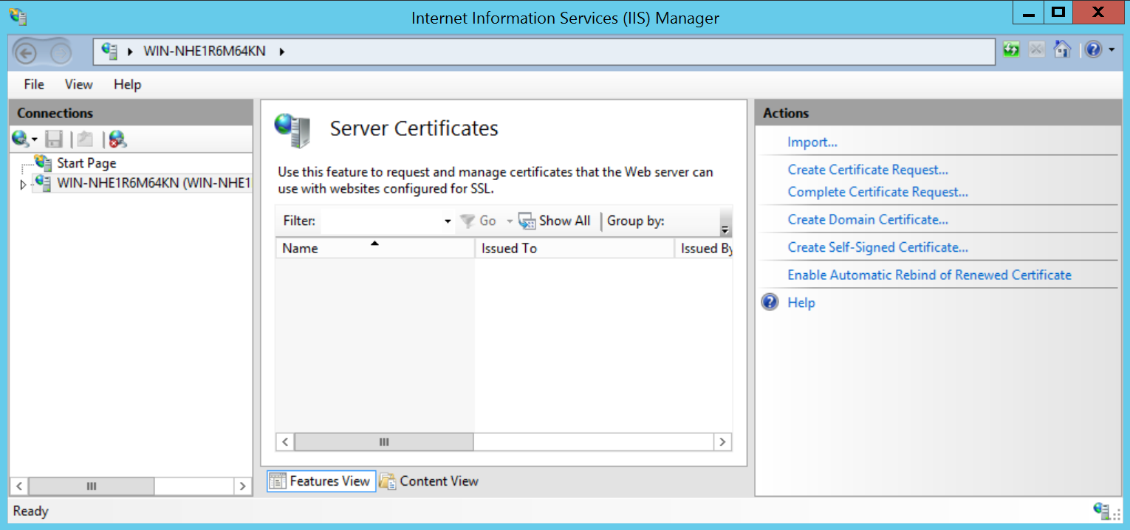
Task: Open Help in the Actions pane
Action: pos(801,303)
